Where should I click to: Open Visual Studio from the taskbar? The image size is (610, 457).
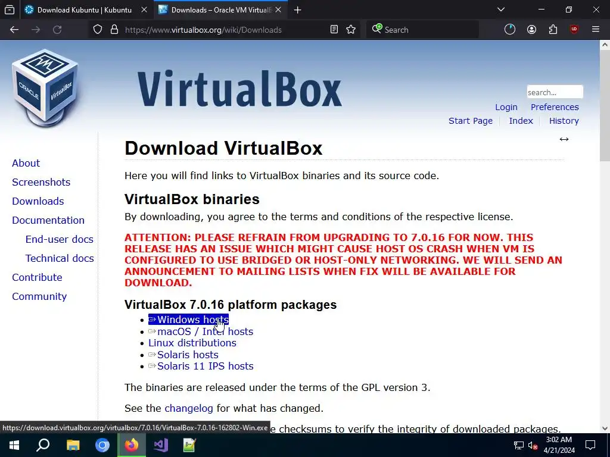[161, 445]
